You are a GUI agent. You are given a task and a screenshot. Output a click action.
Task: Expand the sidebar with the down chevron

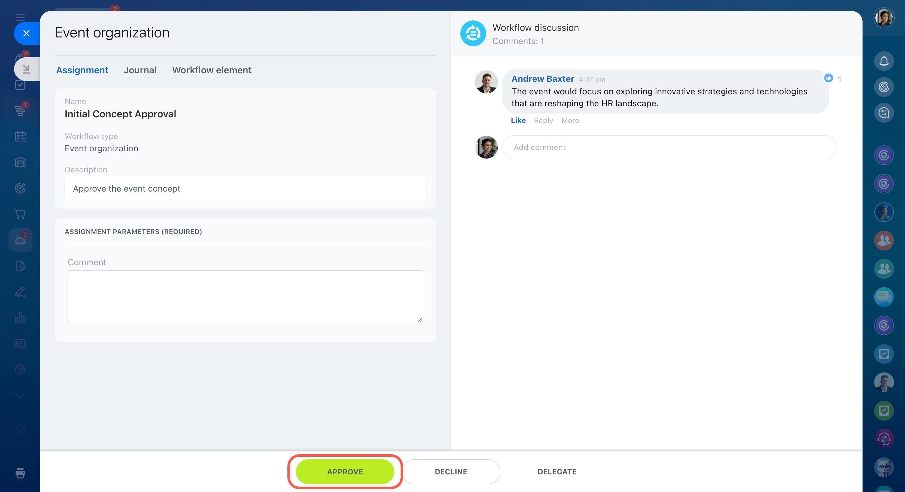(x=20, y=396)
